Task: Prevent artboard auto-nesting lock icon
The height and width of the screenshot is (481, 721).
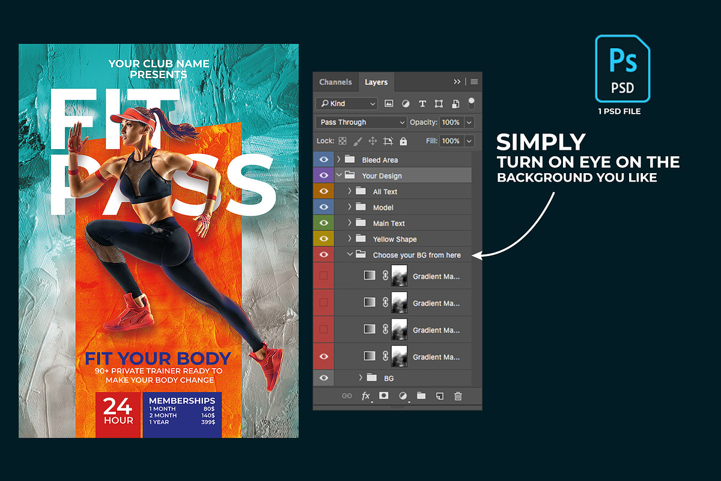Action: (388, 141)
